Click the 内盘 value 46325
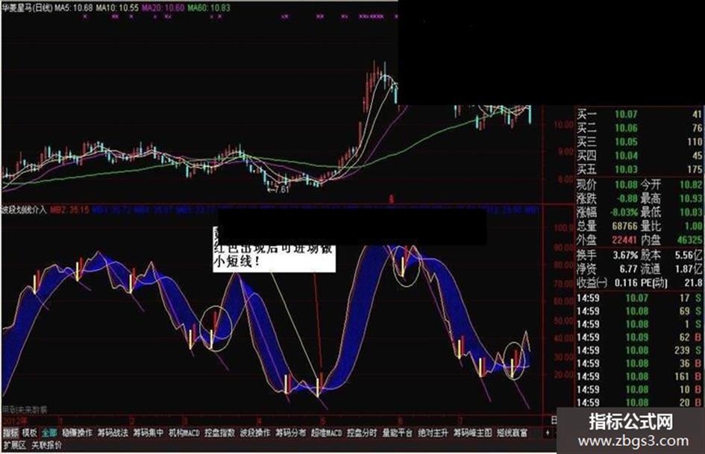The height and width of the screenshot is (454, 705). pos(689,240)
